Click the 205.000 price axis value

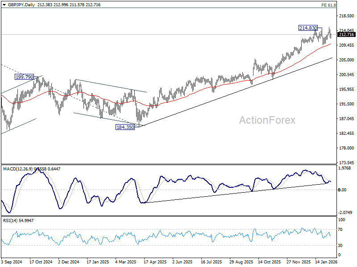pyautogui.click(x=347, y=60)
